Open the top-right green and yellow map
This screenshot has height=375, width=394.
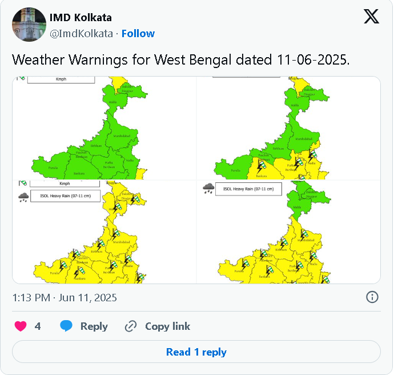[x=289, y=128]
